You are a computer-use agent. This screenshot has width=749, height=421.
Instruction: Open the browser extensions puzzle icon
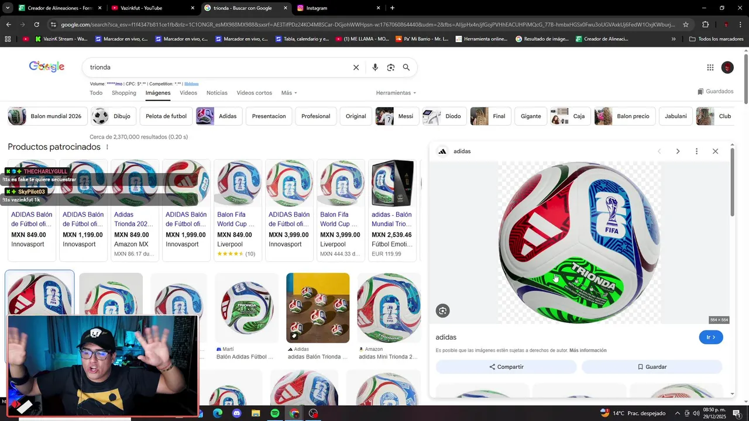[x=705, y=25]
